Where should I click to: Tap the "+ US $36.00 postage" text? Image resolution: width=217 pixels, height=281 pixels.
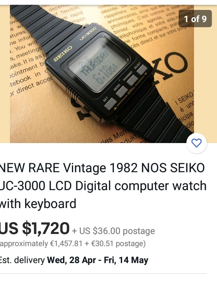pos(113,231)
